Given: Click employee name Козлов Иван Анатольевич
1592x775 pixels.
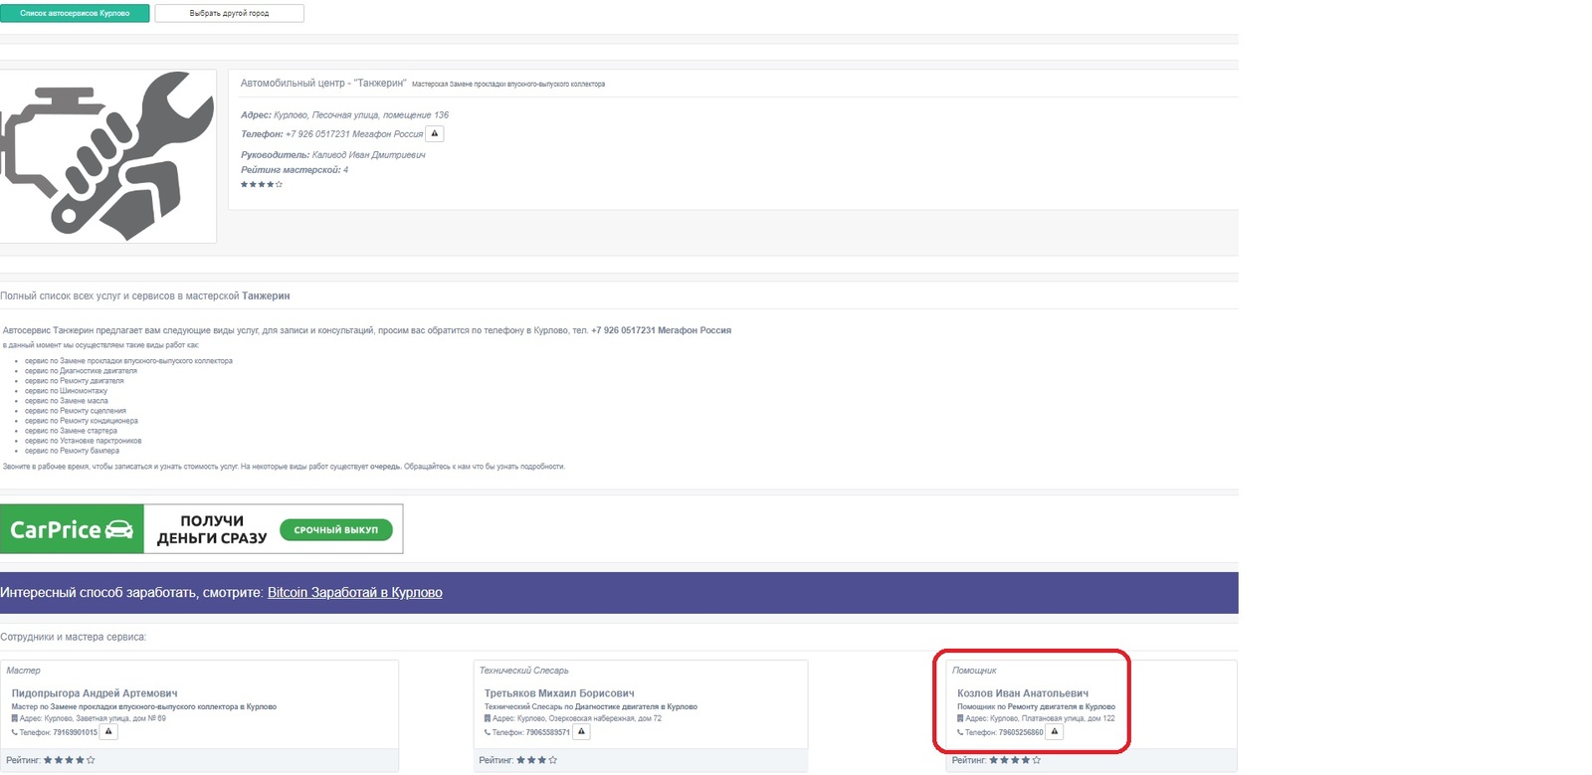Looking at the screenshot, I should tap(1023, 693).
